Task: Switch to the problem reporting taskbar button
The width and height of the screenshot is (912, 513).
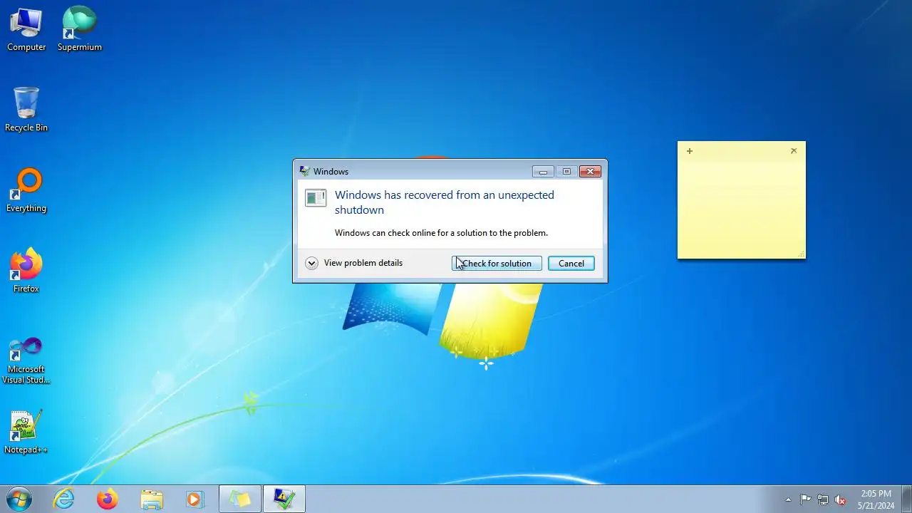Action: [284, 499]
